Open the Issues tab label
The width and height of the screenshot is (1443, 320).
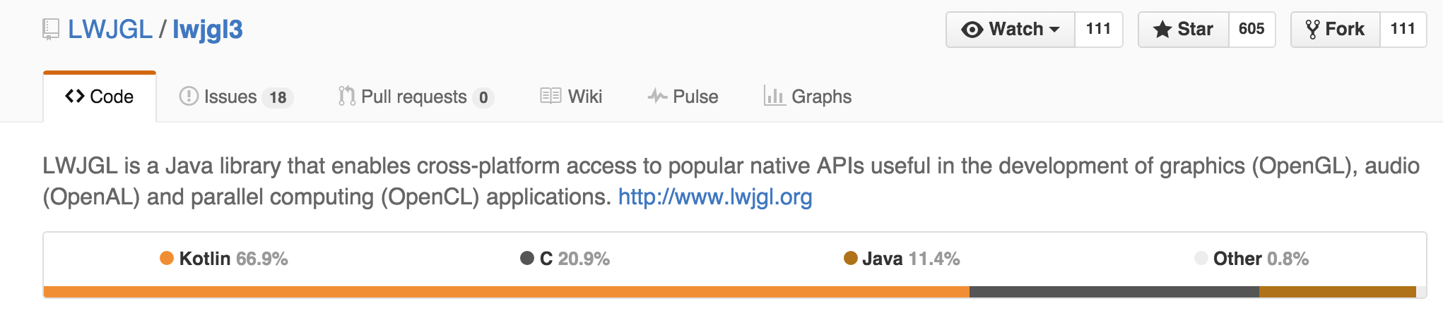click(230, 97)
